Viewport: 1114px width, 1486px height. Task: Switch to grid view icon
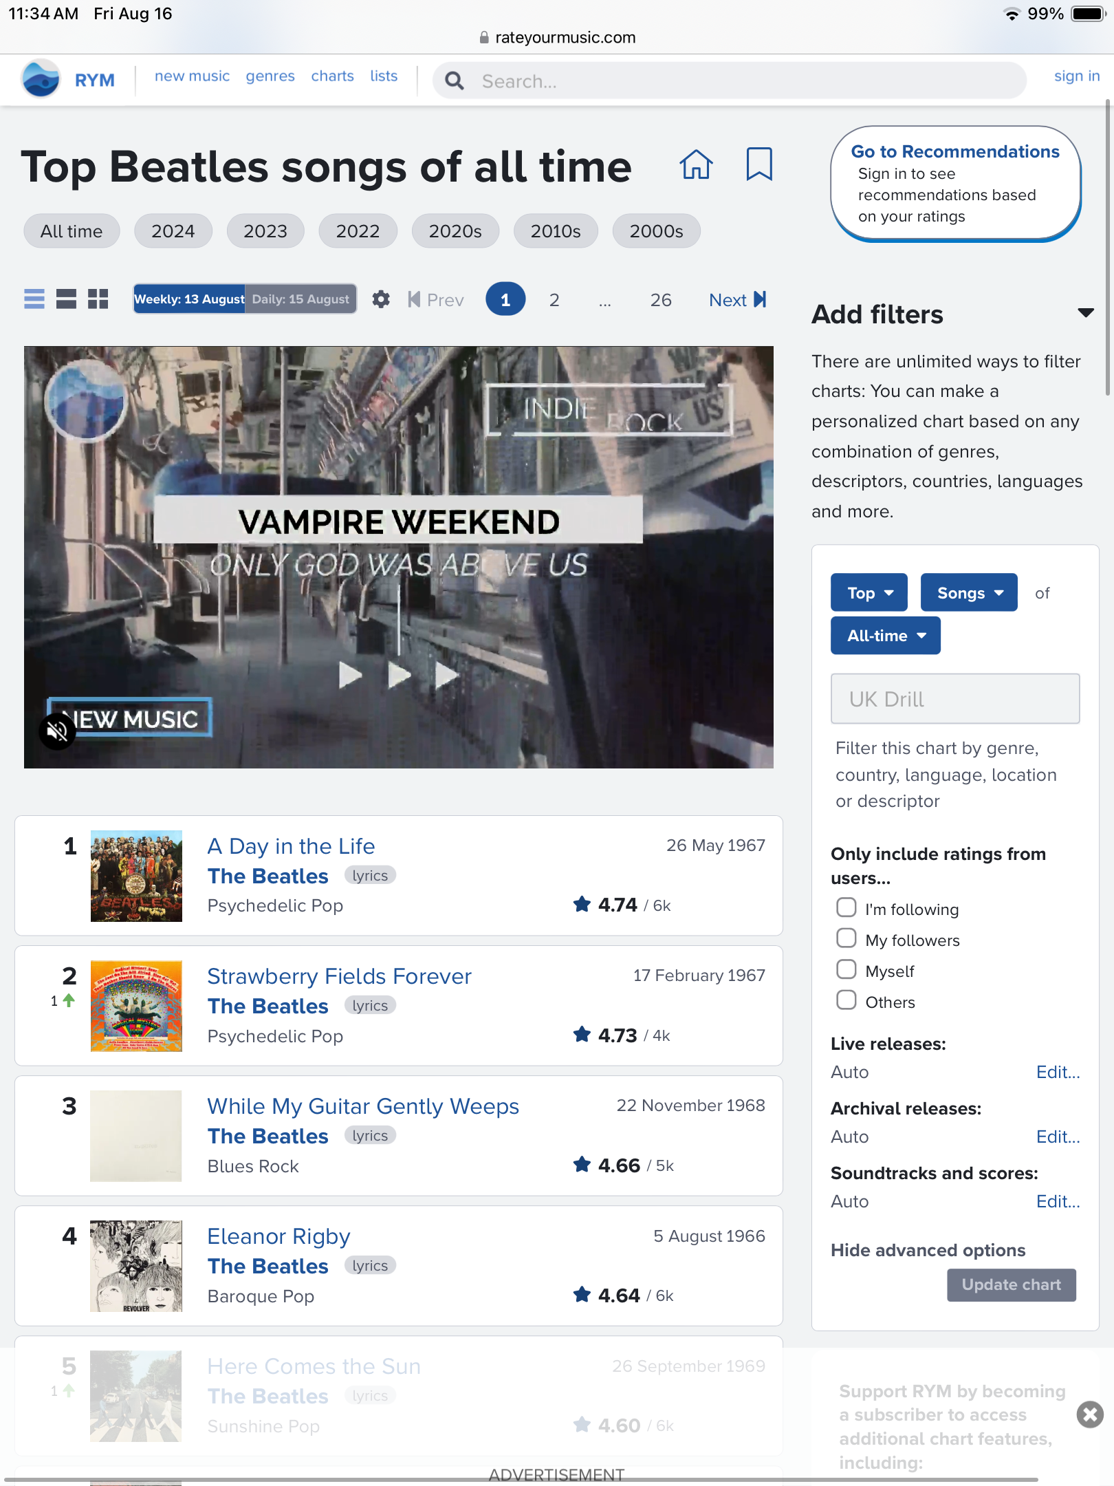pos(98,299)
